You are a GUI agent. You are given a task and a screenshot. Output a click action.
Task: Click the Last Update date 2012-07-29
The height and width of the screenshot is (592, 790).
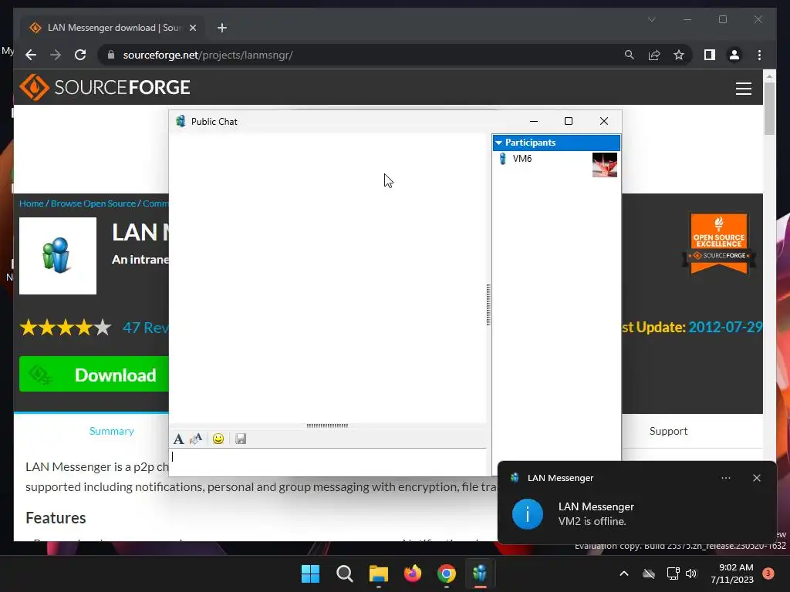click(x=725, y=327)
